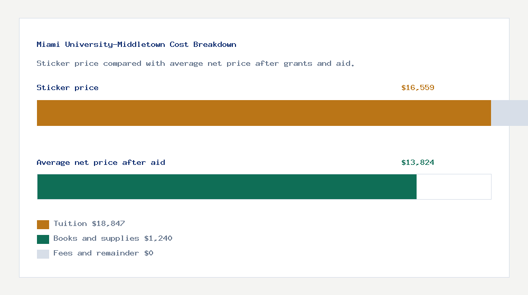Select the green net price bar
This screenshot has width=528, height=295.
pyautogui.click(x=227, y=186)
